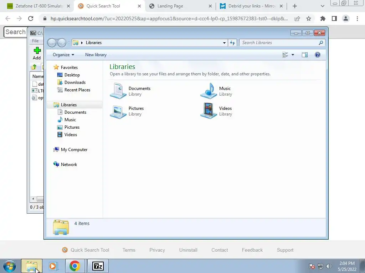365x273 pixels.
Task: Open the Pictures library icon
Action: coord(118,111)
